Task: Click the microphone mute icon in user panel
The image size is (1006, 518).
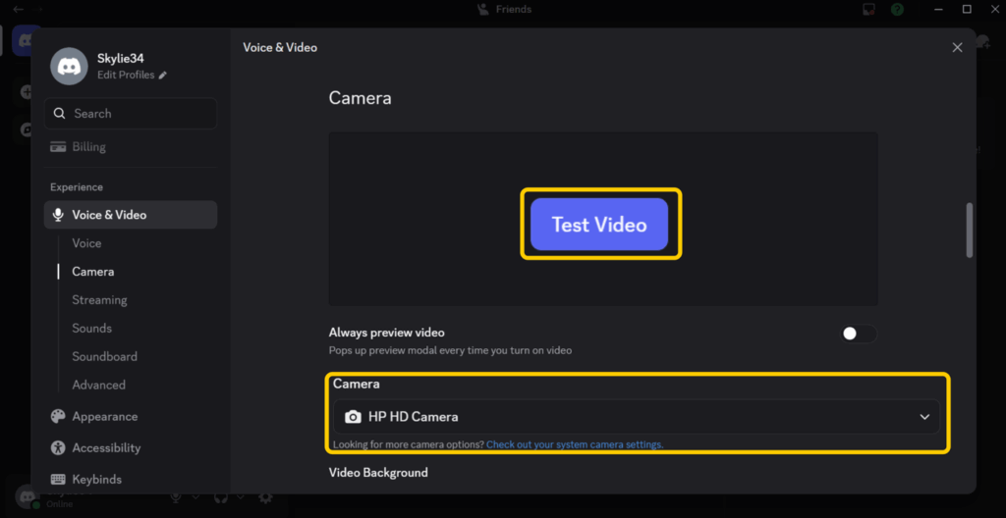Action: coord(176,496)
